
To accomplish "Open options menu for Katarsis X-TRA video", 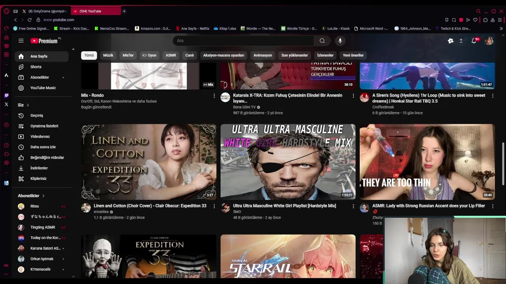I will click(x=353, y=96).
